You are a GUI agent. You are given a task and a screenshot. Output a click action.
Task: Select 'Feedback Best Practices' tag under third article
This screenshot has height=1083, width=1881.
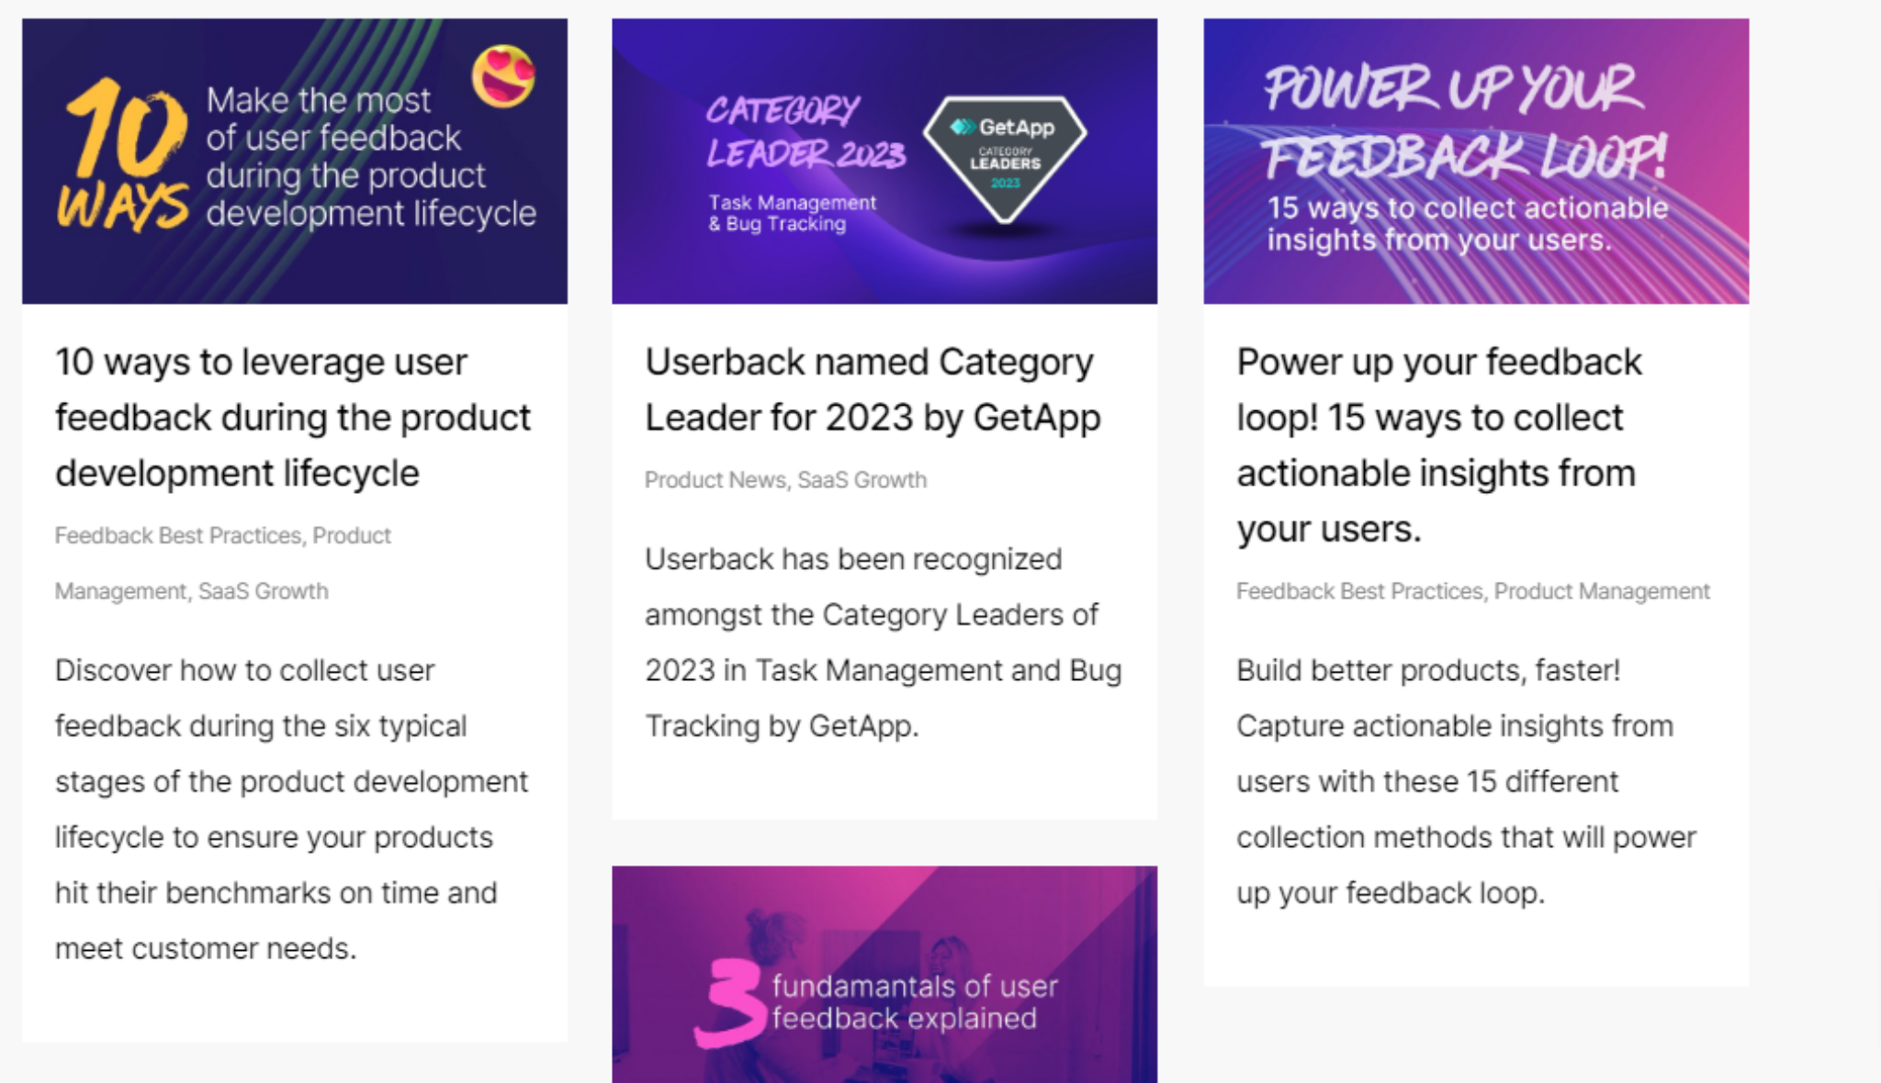click(1359, 591)
